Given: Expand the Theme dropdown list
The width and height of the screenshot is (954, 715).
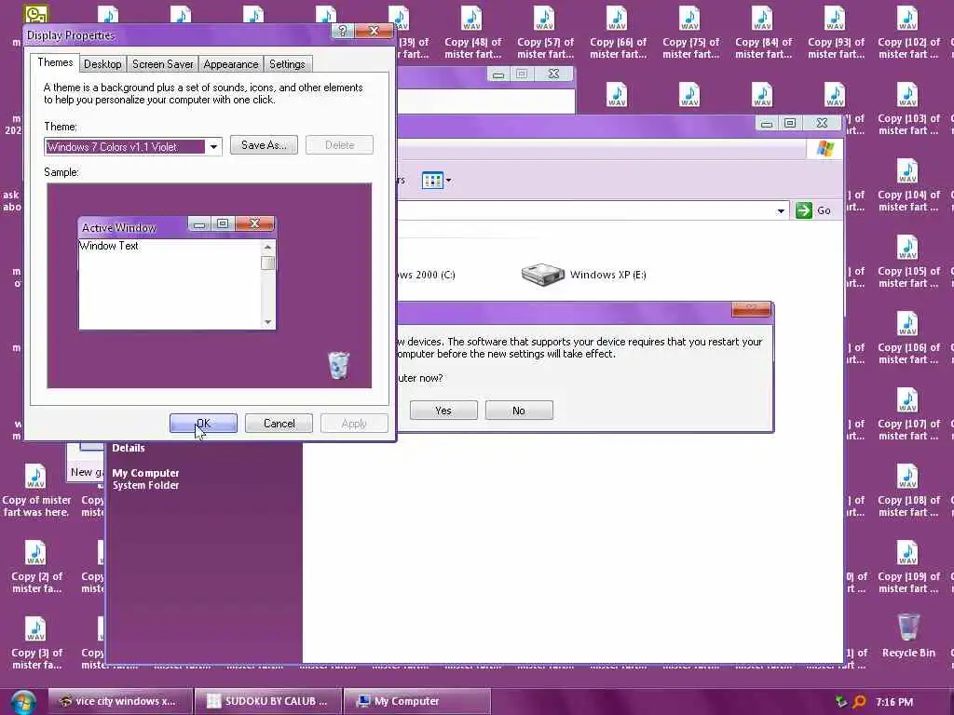Looking at the screenshot, I should pyautogui.click(x=213, y=146).
